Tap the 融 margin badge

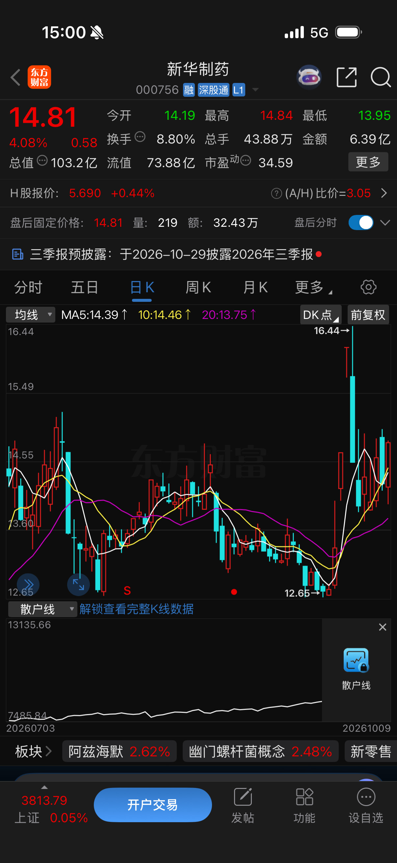click(x=189, y=90)
